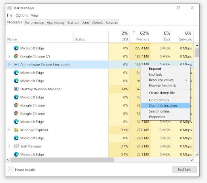
Task: Click the vertical scrollbar thumb
Action: pos(197,53)
